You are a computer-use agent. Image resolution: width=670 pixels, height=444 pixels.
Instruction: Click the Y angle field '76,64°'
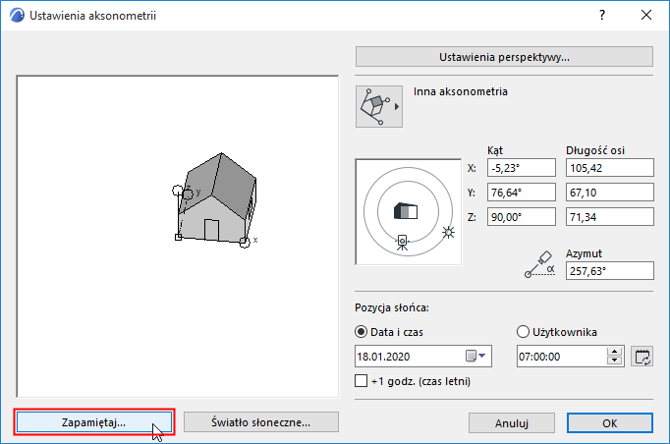(522, 193)
